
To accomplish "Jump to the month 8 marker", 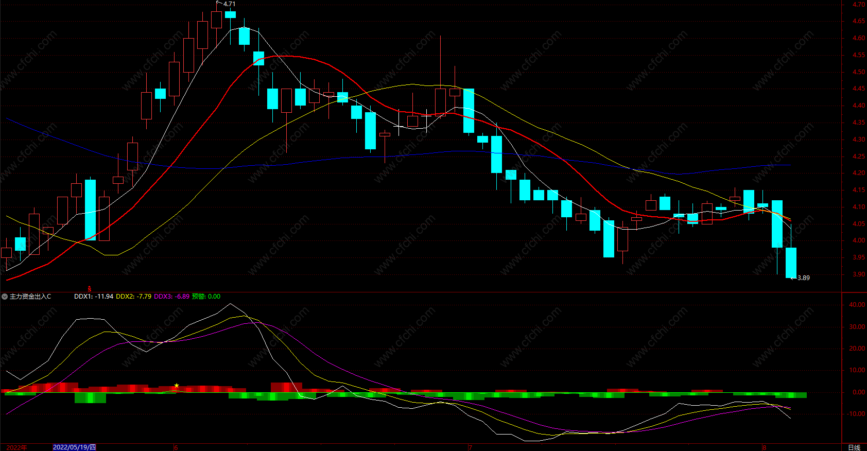I will [x=764, y=447].
